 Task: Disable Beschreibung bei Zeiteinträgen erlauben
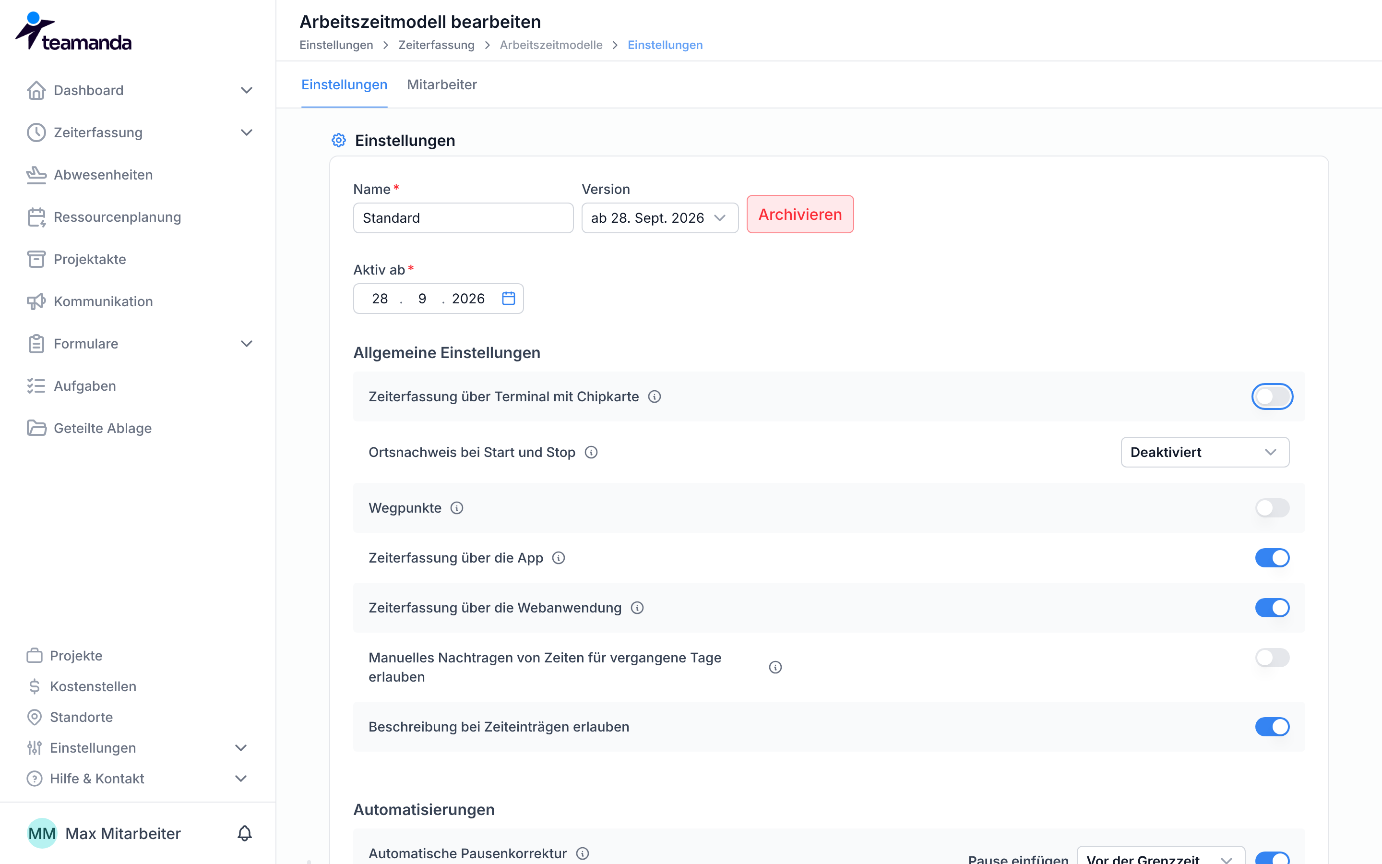(x=1272, y=727)
